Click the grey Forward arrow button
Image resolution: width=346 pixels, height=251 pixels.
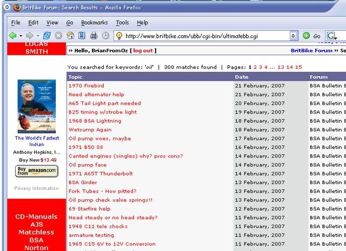tap(29, 36)
